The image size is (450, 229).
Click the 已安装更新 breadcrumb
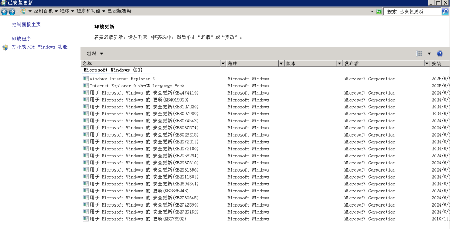point(120,11)
